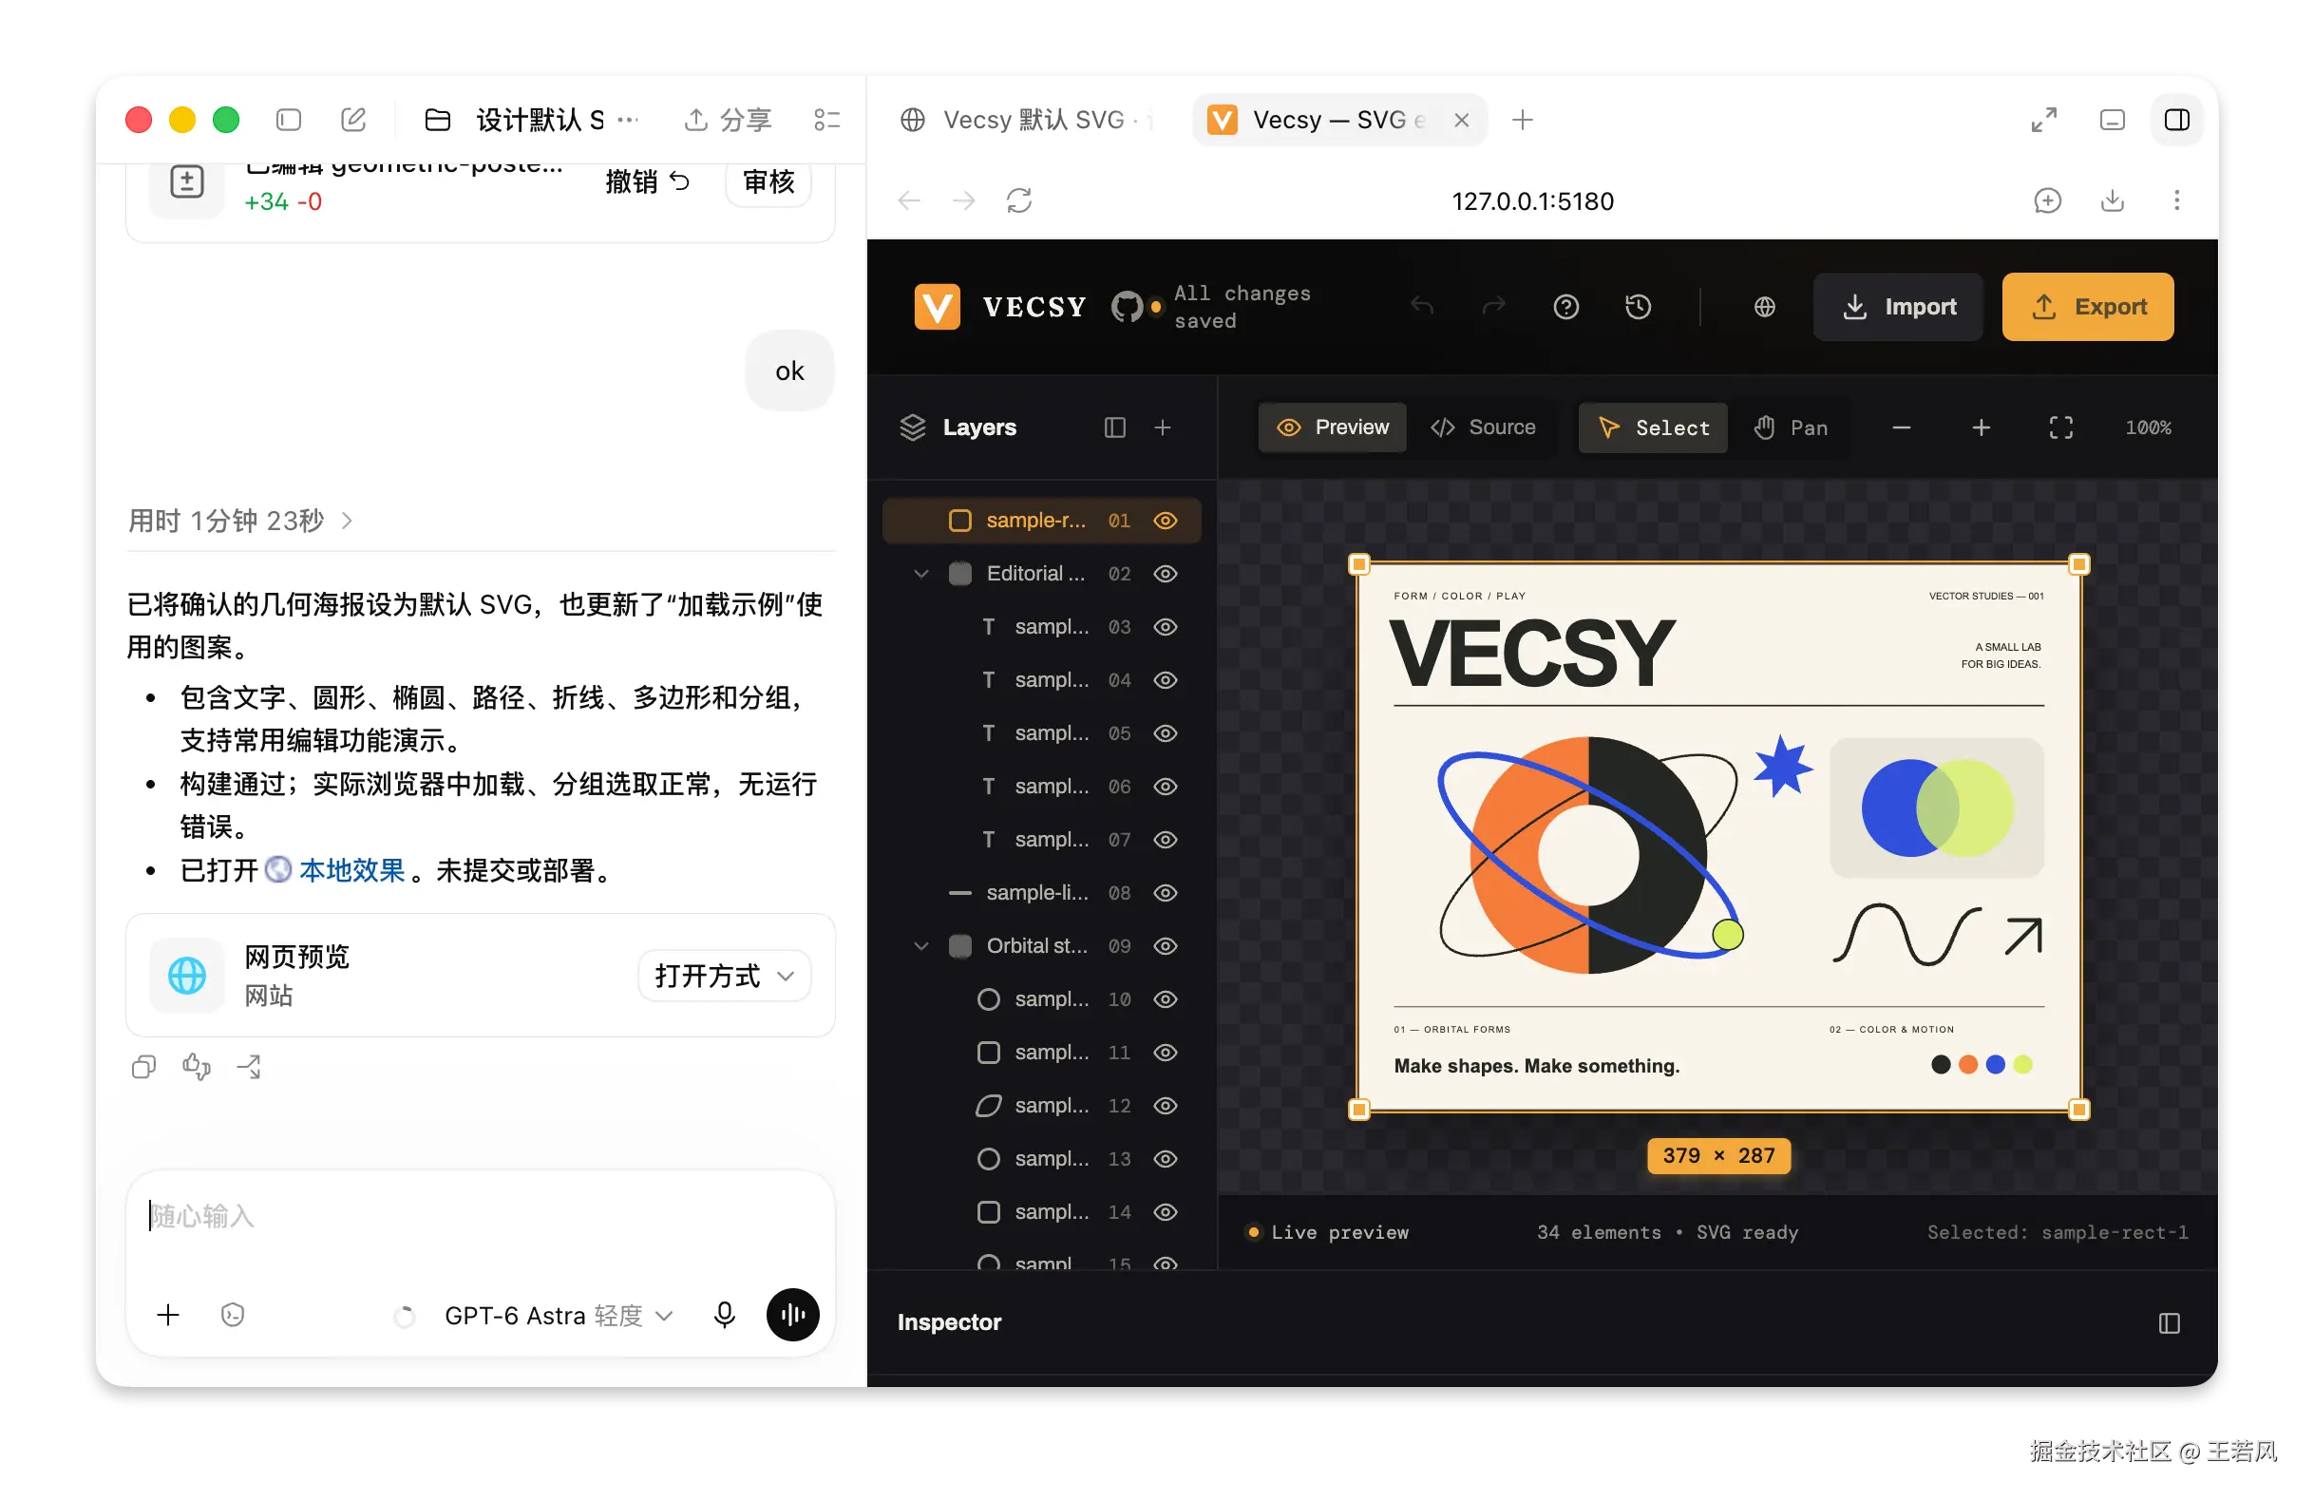The image size is (2314, 1501).
Task: Click the fit-to-screen icon
Action: tap(2061, 427)
